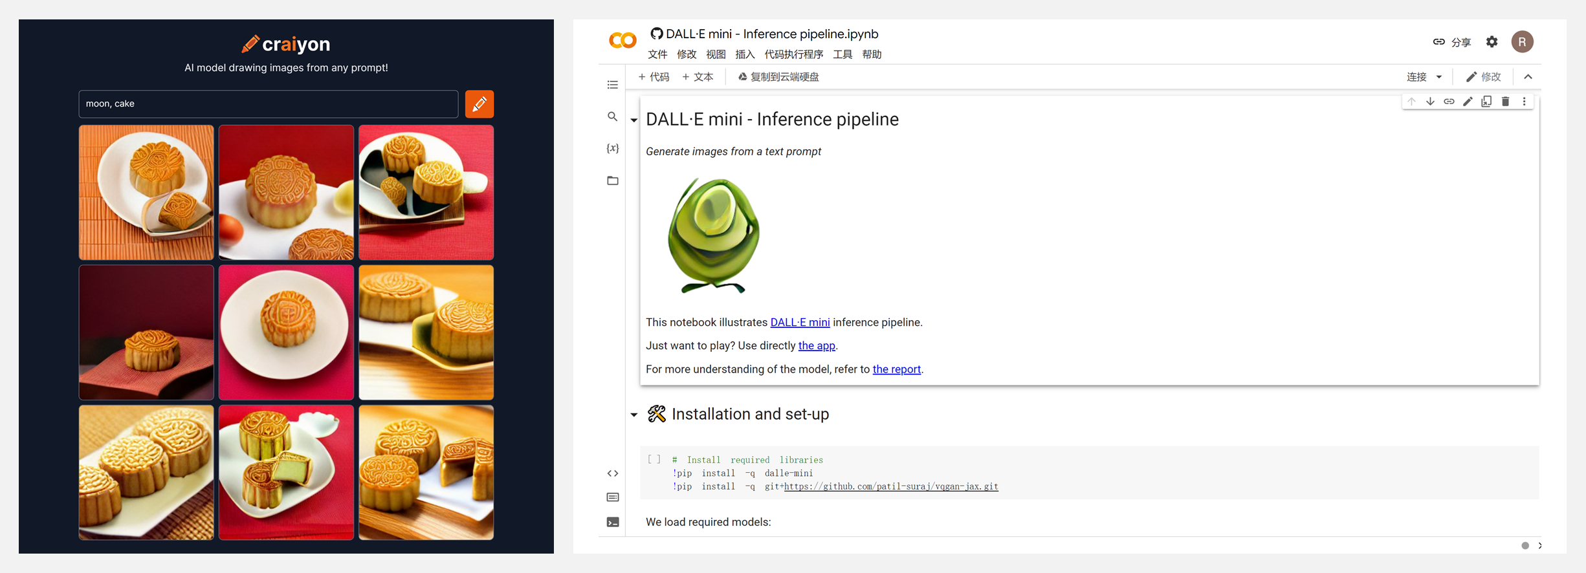Click the orange craiyon draw button
The image size is (1586, 573).
[479, 104]
